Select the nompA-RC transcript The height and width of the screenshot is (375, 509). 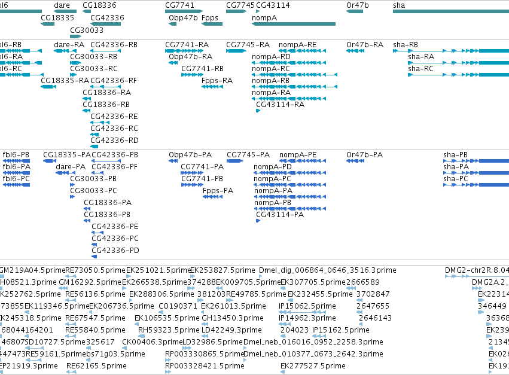click(294, 75)
